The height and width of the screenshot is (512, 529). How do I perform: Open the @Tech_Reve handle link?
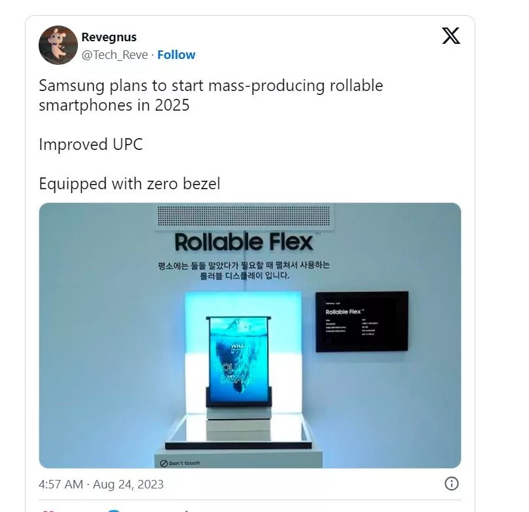(115, 54)
